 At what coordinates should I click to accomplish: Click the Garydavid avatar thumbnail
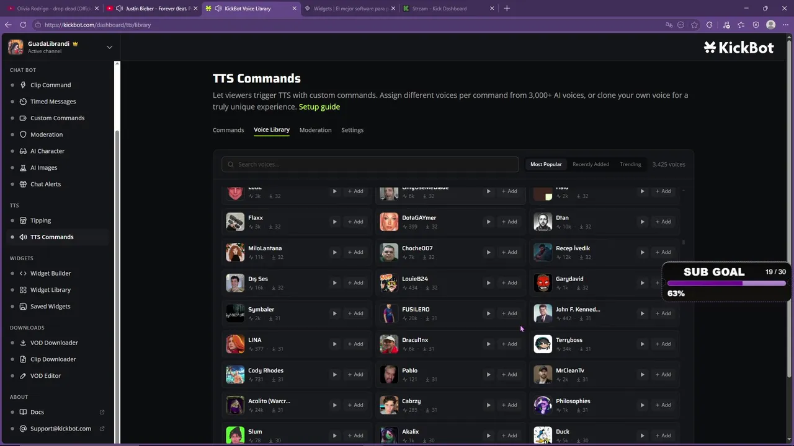(543, 282)
